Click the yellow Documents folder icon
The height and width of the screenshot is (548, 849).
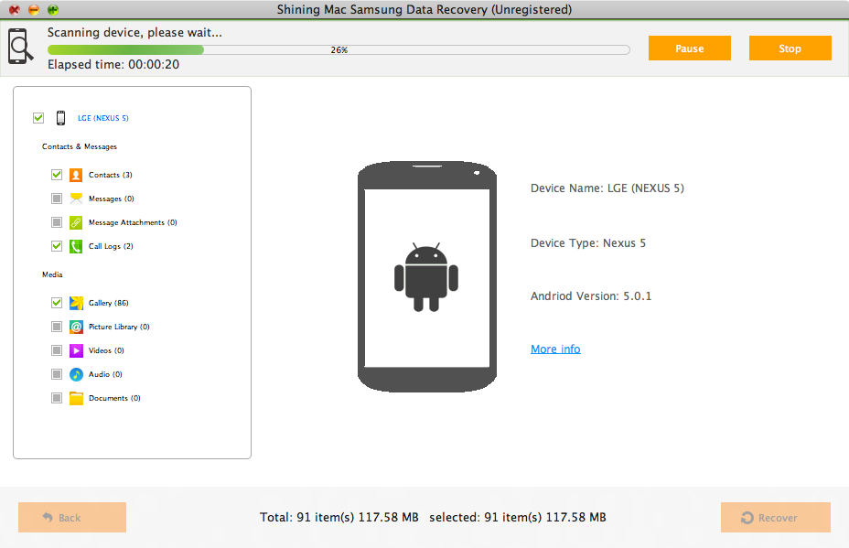(x=76, y=398)
